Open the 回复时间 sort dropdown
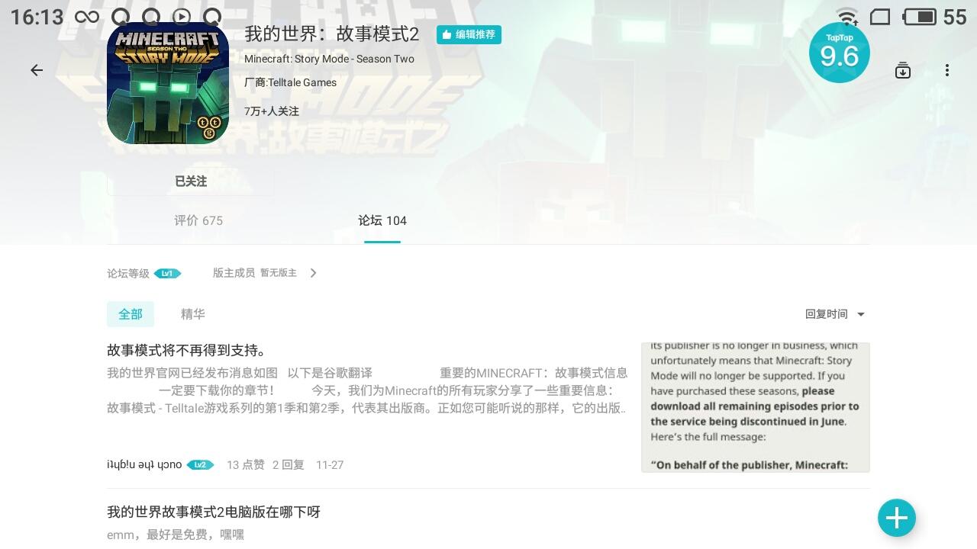The height and width of the screenshot is (549, 977). 835,314
